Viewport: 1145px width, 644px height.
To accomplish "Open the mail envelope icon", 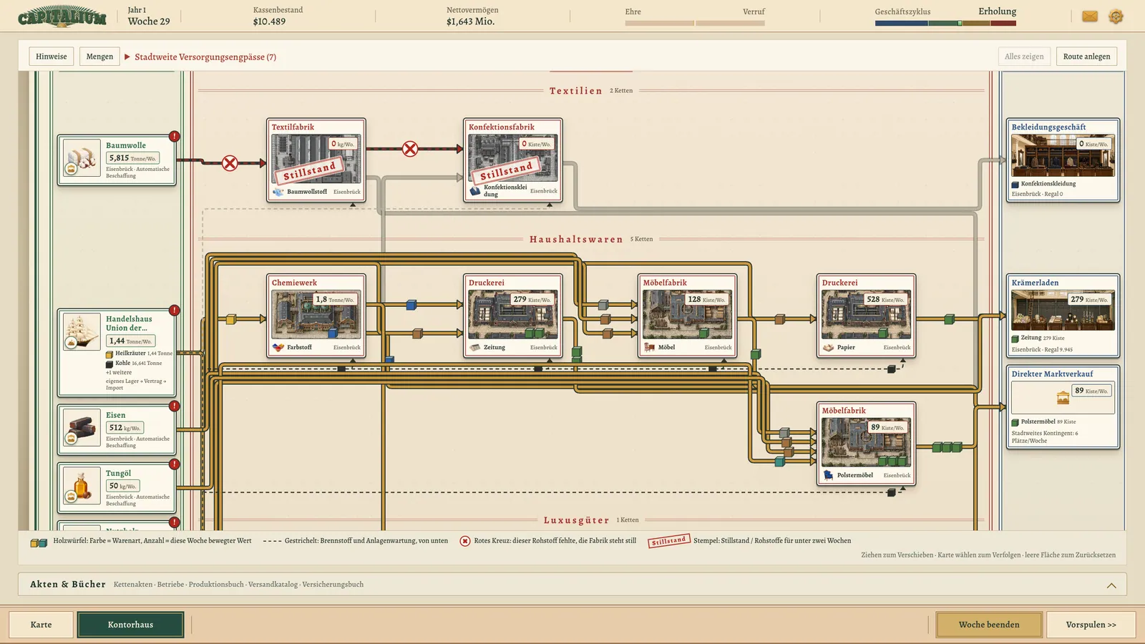I will coord(1089,16).
